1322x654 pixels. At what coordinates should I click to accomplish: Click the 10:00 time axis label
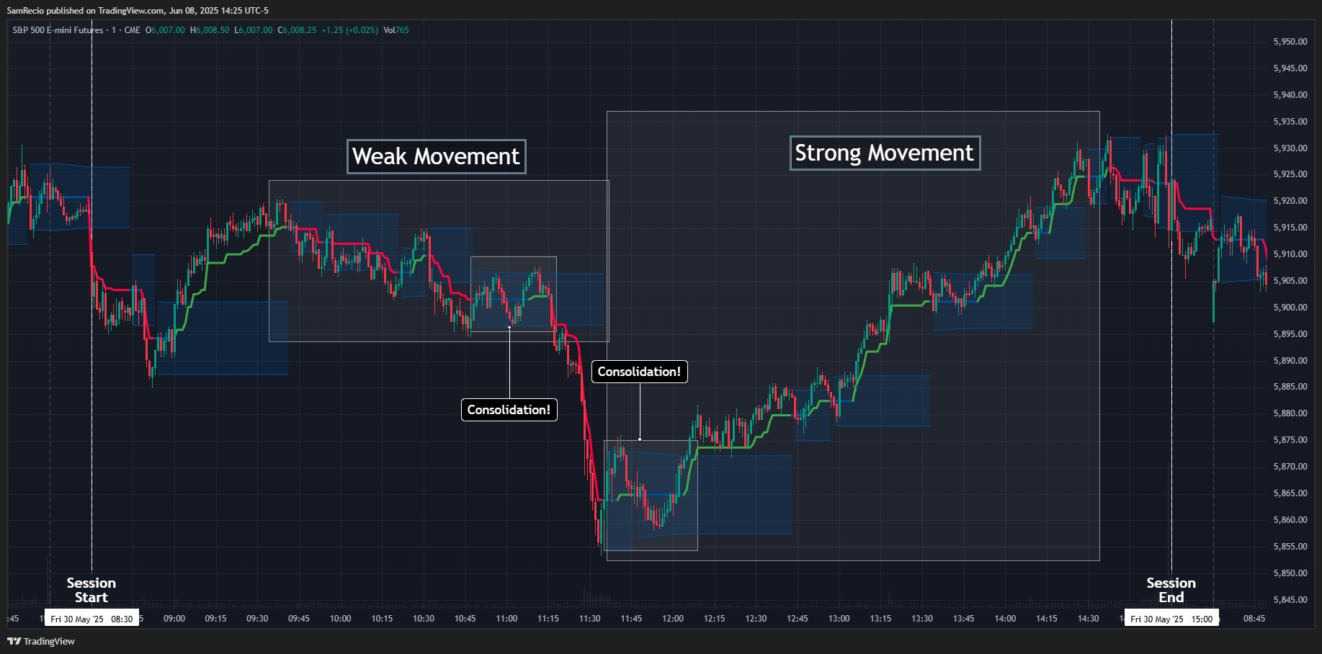click(x=341, y=619)
